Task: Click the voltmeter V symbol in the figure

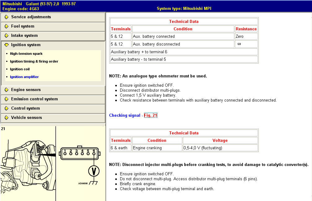Action: [x=94, y=171]
